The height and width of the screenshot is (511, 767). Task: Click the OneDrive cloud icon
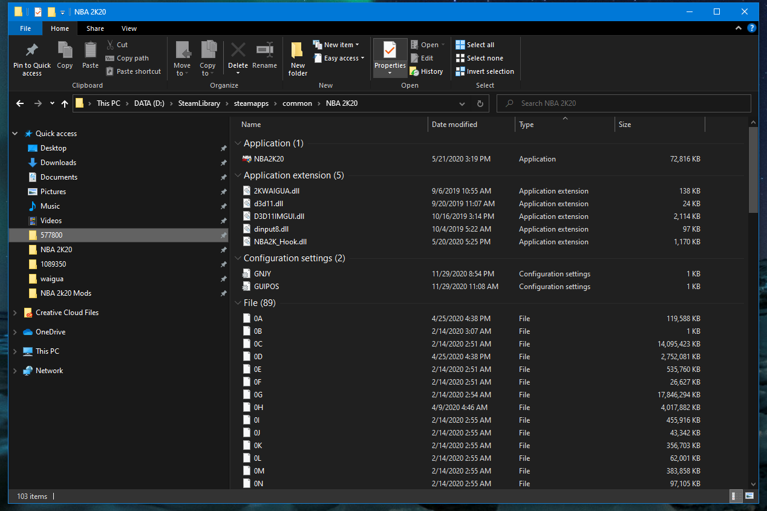pyautogui.click(x=27, y=332)
